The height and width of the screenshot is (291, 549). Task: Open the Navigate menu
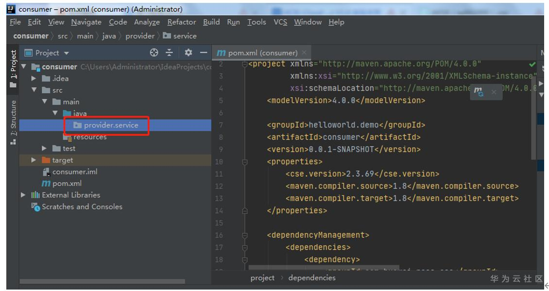(x=86, y=22)
